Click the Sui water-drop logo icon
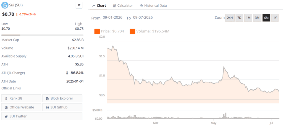The width and height of the screenshot is (283, 126). 5,6
